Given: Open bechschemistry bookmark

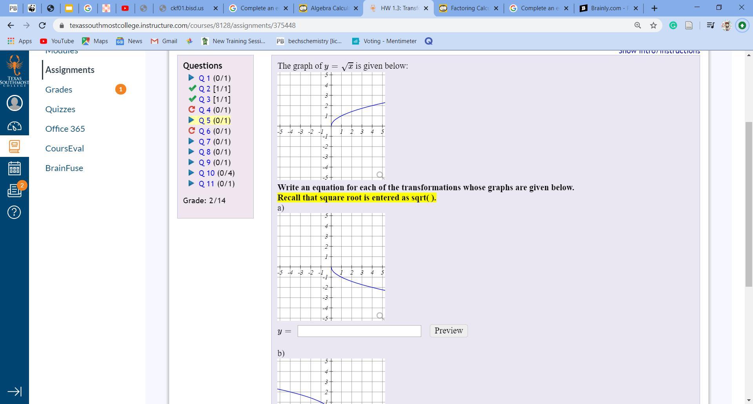Looking at the screenshot, I should click(x=309, y=41).
